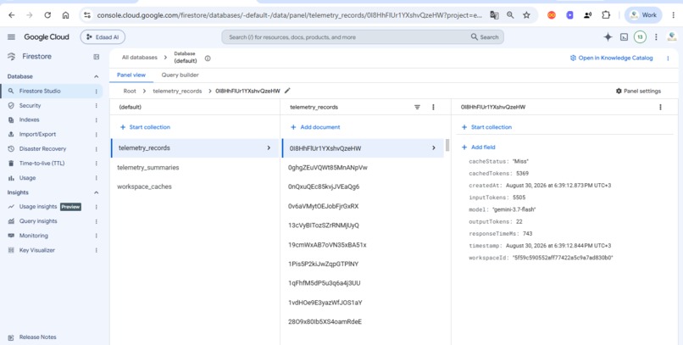Open the Work browser profile selector
The image size is (683, 345).
[643, 15]
